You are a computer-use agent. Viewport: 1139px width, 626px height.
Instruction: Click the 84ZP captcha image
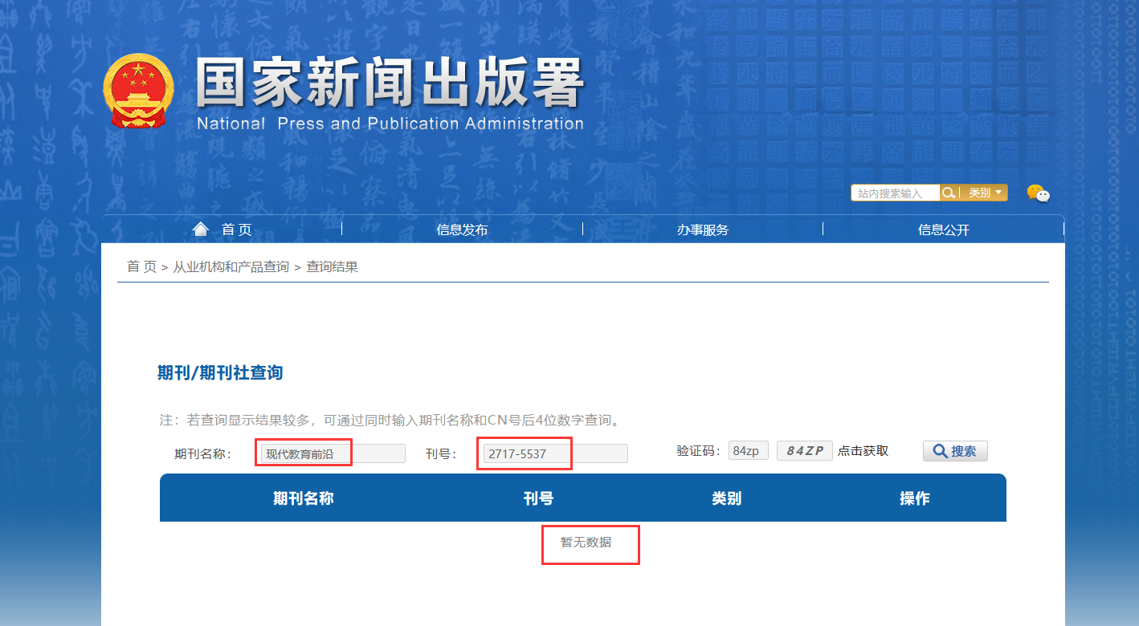[x=805, y=451]
